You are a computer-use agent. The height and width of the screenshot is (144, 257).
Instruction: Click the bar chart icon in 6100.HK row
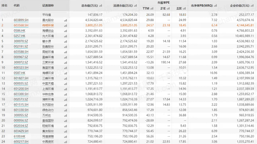(66, 137)
